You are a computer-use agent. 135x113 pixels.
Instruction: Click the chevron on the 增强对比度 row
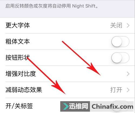point(128,74)
